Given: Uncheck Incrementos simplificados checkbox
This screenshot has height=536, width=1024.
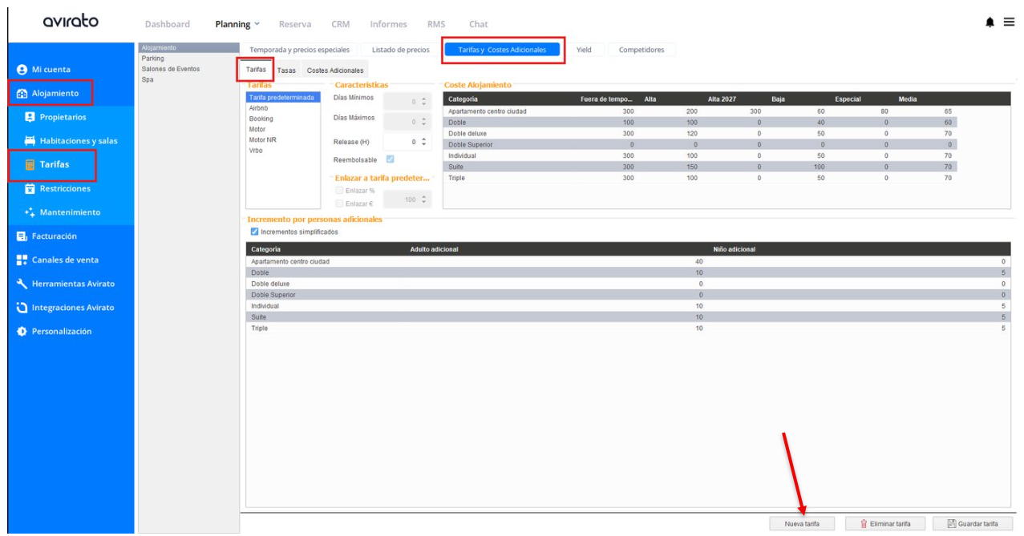Looking at the screenshot, I should click(254, 232).
